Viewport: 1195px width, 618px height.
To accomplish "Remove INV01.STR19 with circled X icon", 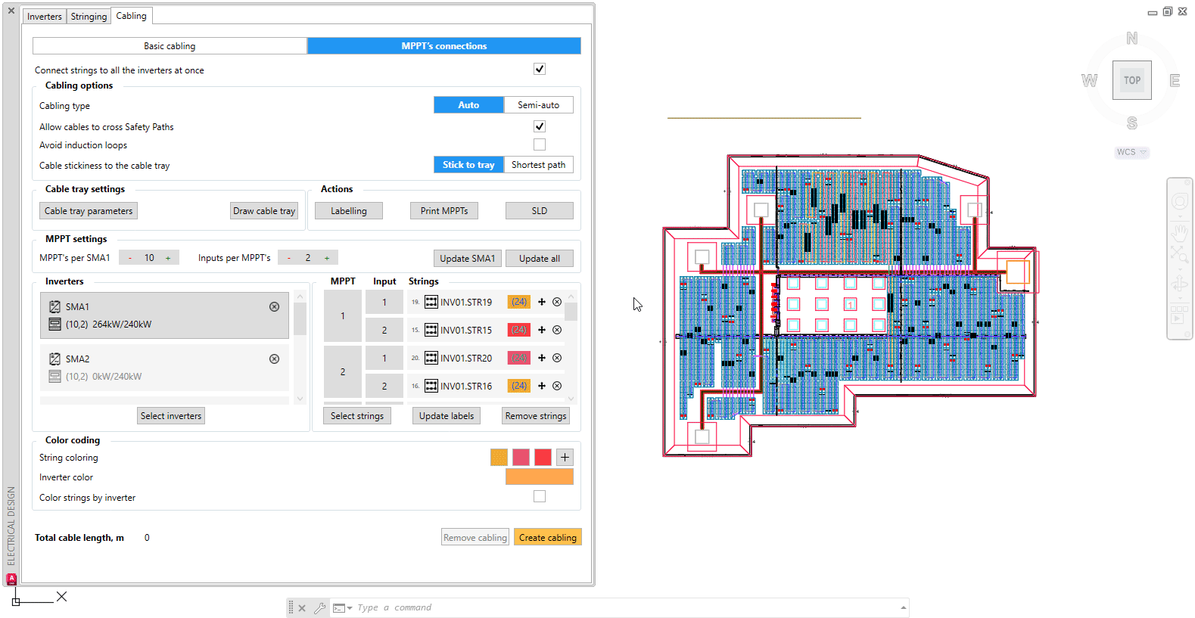I will (x=557, y=302).
